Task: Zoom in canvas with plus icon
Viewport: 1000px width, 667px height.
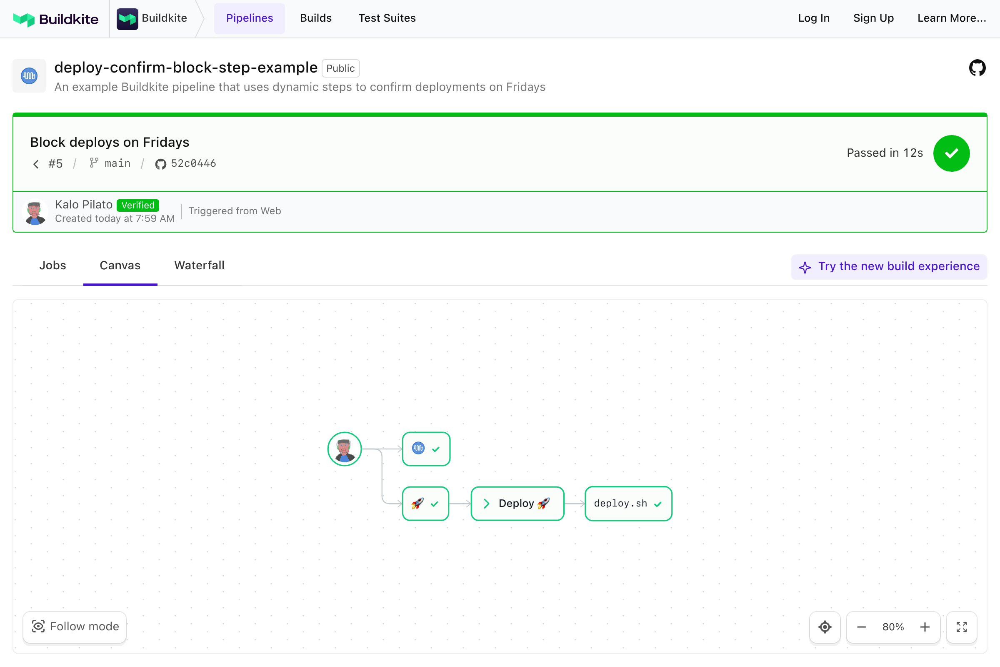Action: click(925, 627)
